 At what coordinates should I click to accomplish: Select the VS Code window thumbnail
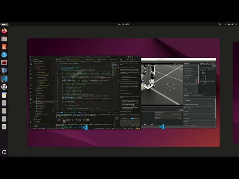pos(85,92)
